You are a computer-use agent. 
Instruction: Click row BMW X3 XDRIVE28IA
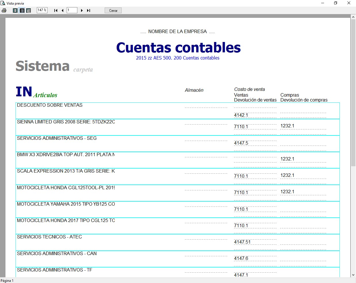178,160
